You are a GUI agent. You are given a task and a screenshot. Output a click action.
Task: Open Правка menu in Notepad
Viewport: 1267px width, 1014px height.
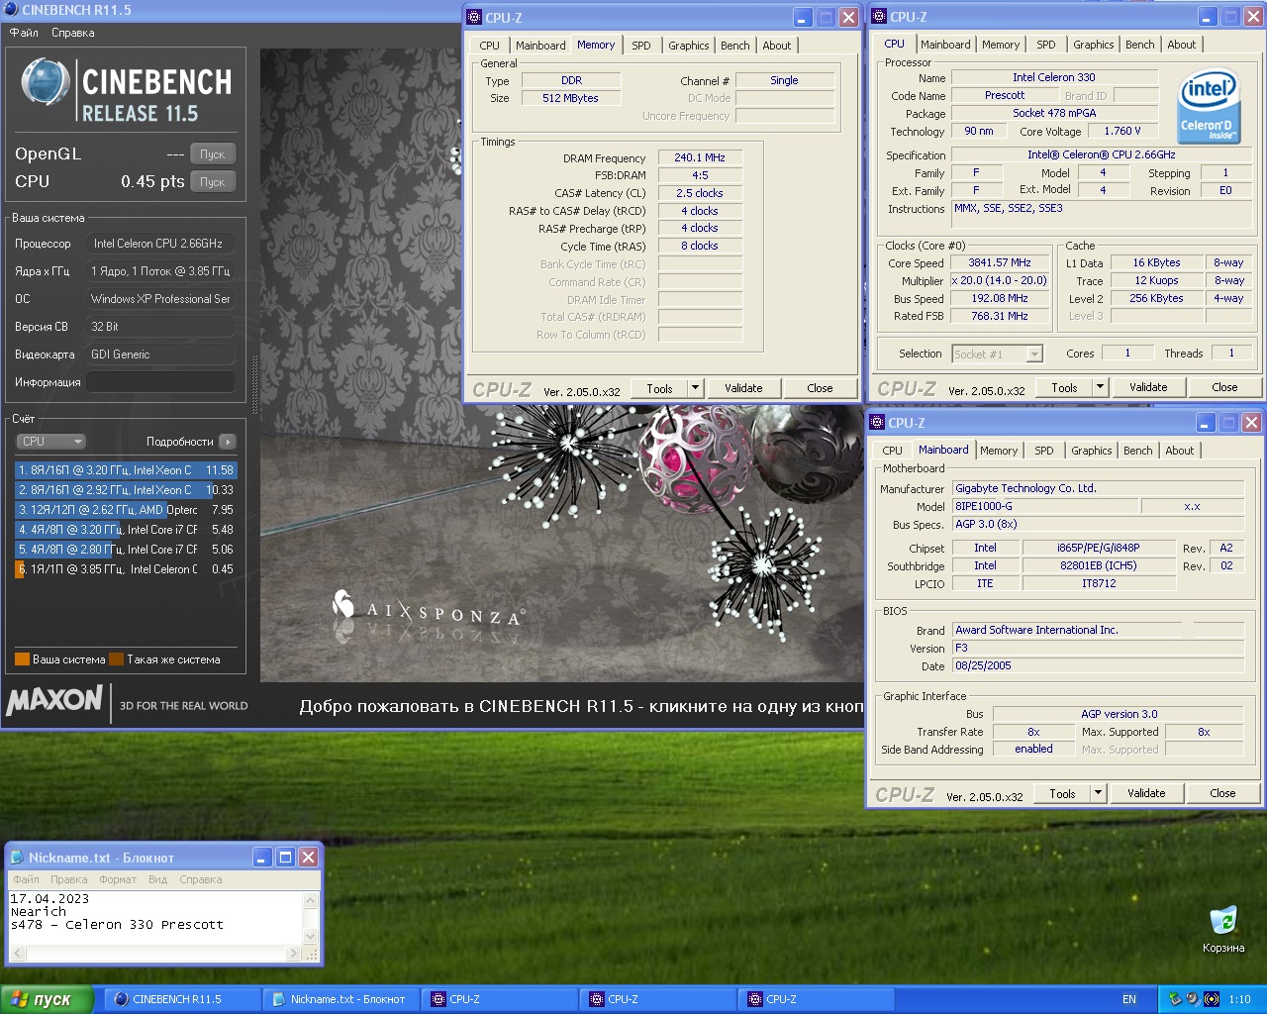pyautogui.click(x=69, y=879)
